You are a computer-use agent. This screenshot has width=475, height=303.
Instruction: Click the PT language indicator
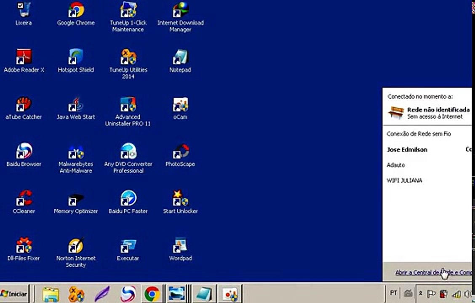tap(393, 293)
